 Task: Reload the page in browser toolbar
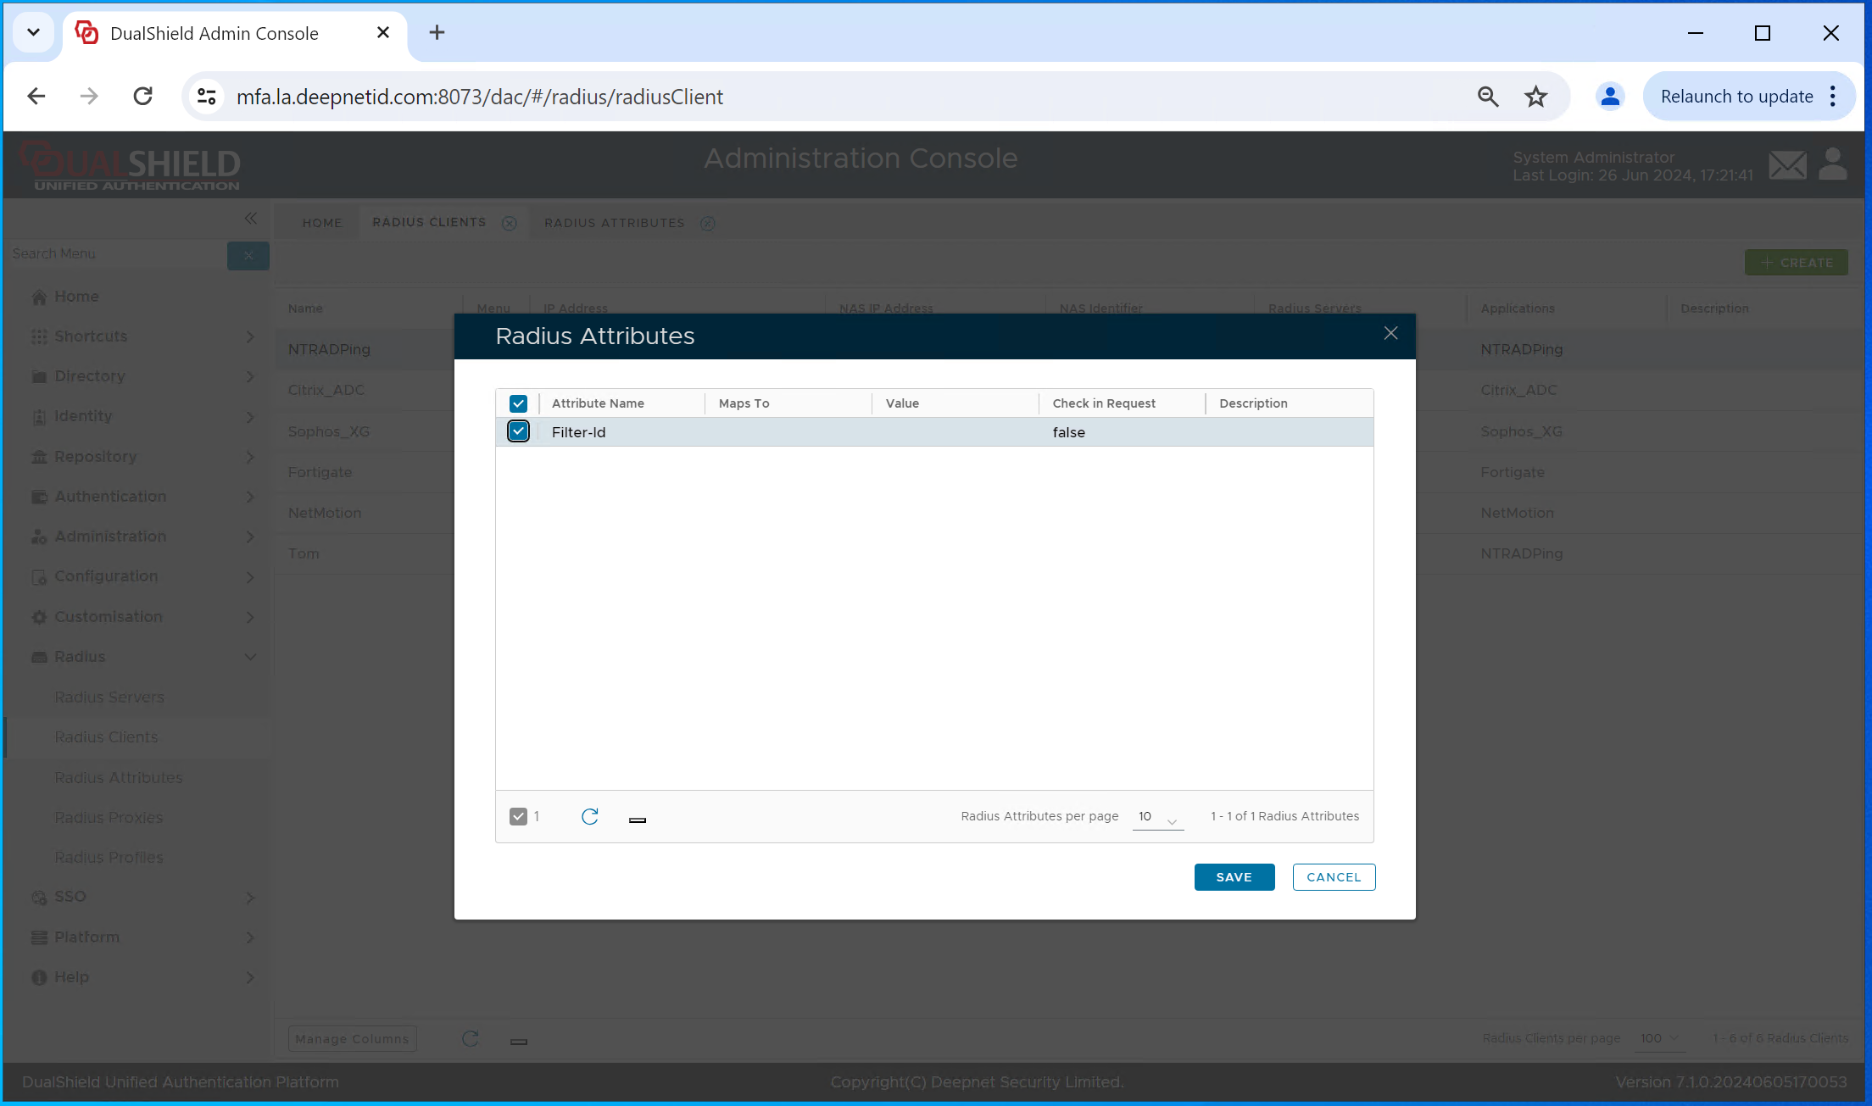click(x=143, y=97)
